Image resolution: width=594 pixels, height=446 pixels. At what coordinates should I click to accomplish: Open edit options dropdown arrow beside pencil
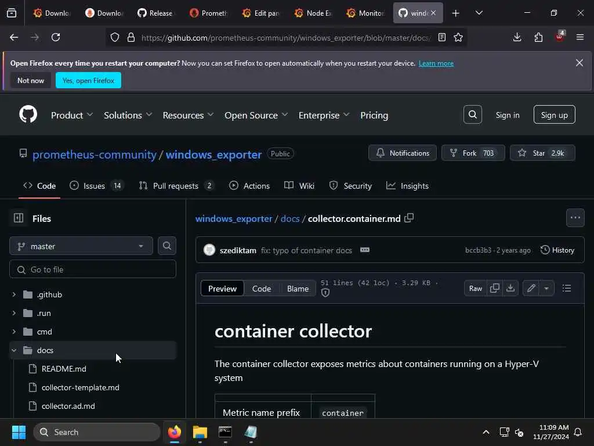(546, 288)
